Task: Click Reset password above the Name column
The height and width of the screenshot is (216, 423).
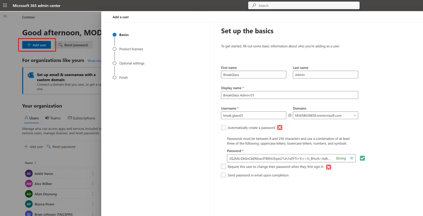Action: point(61,147)
